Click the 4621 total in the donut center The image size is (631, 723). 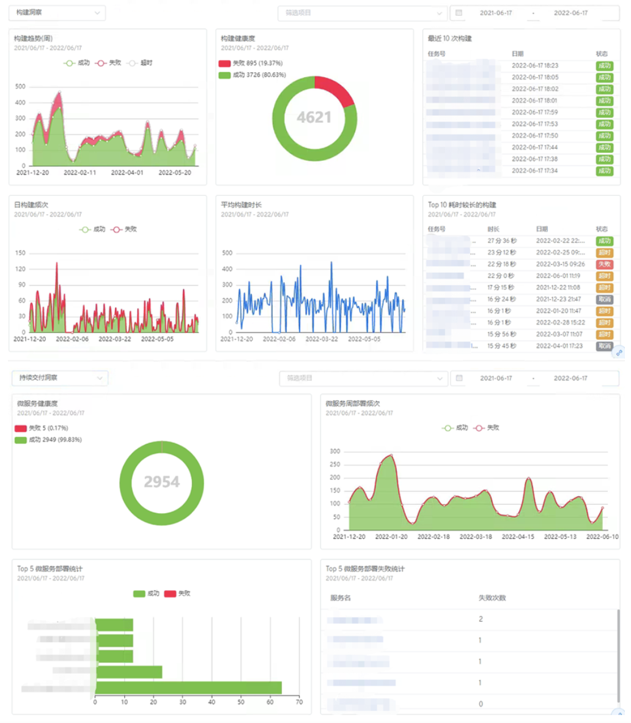point(314,117)
